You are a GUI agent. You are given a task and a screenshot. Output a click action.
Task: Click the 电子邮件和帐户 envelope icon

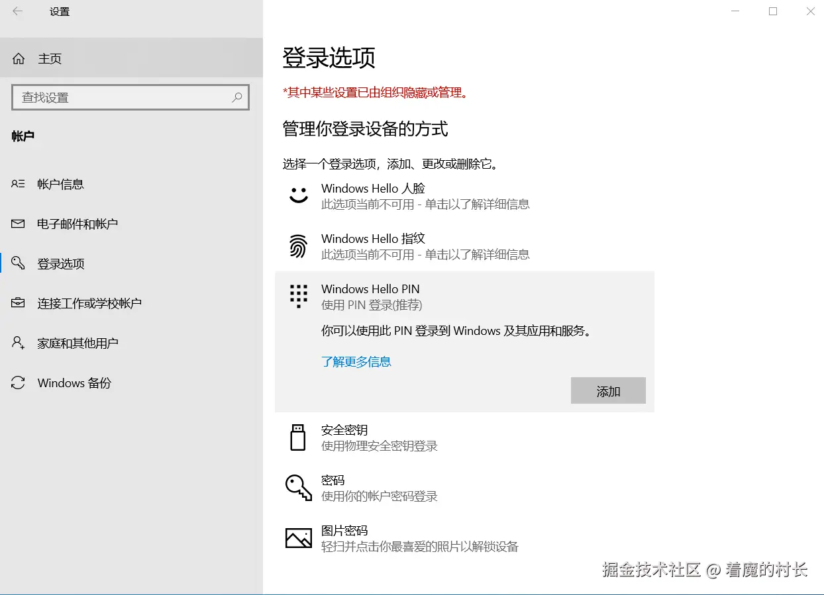pyautogui.click(x=18, y=224)
